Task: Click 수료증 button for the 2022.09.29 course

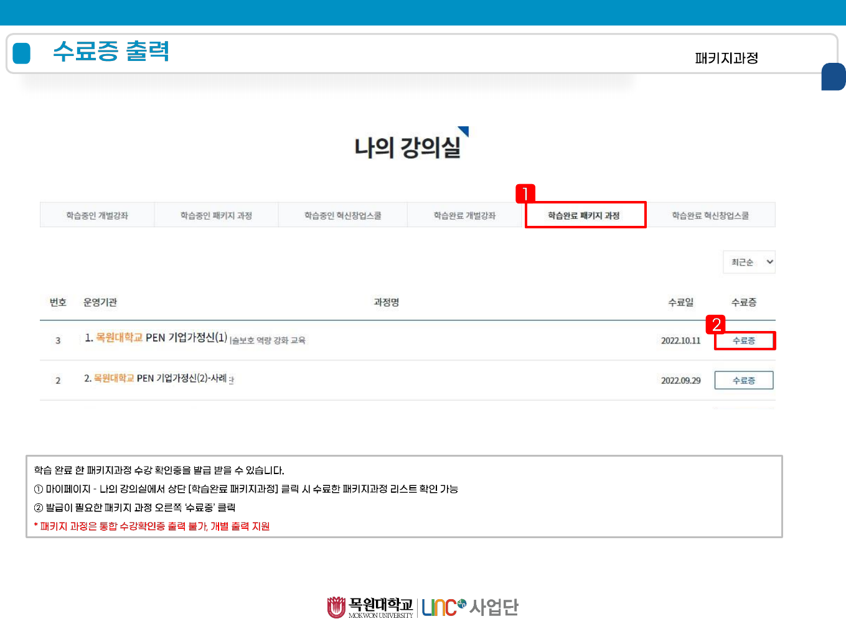Action: [x=744, y=380]
